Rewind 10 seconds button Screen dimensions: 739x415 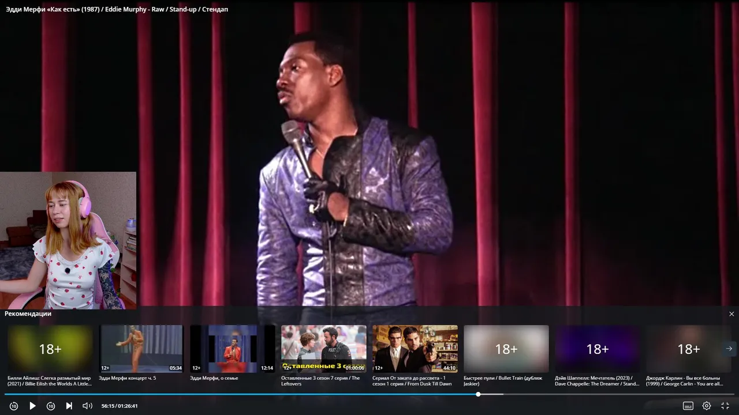coord(14,406)
